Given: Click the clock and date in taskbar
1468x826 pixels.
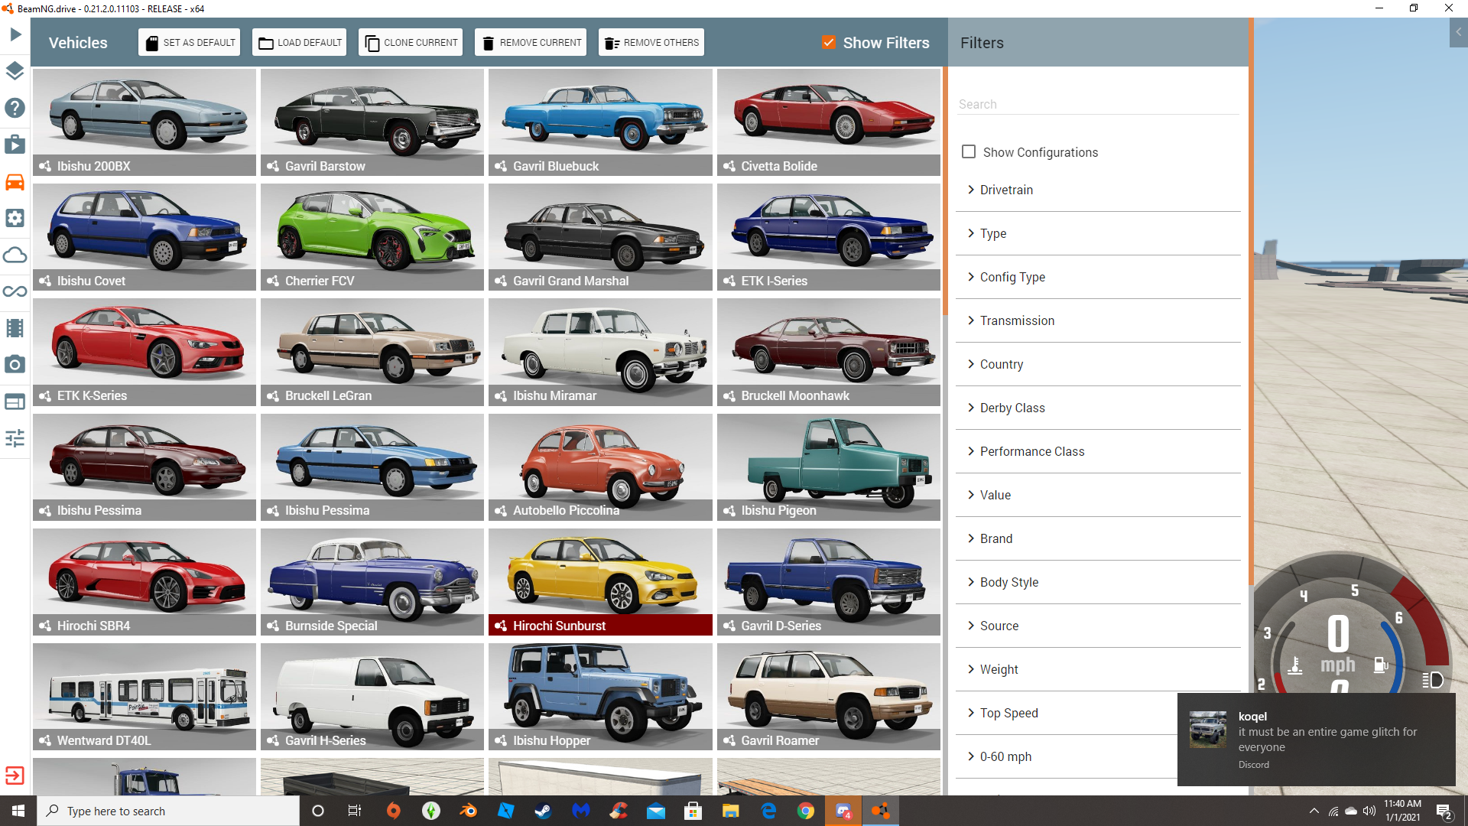Looking at the screenshot, I should [x=1402, y=811].
